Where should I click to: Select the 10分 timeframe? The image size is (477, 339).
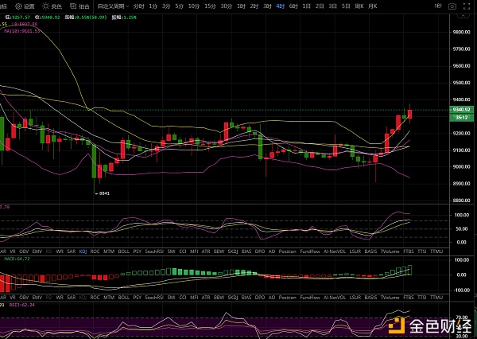coord(194,6)
